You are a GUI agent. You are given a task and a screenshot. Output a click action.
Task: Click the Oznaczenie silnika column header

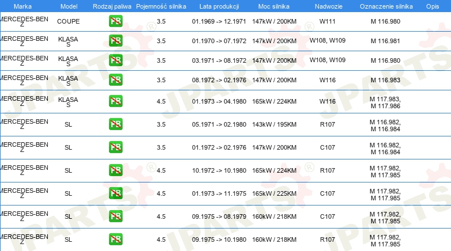tap(386, 6)
